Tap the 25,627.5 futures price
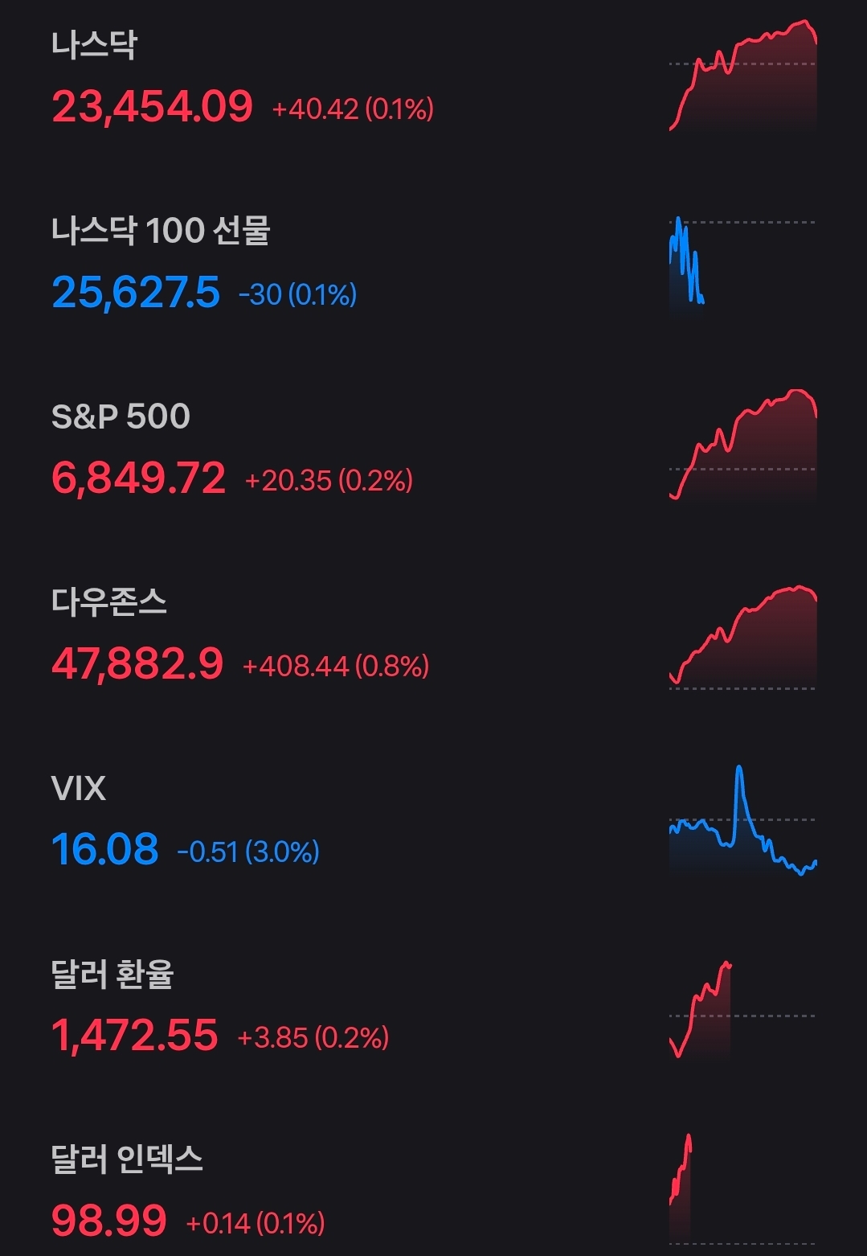 tap(136, 293)
